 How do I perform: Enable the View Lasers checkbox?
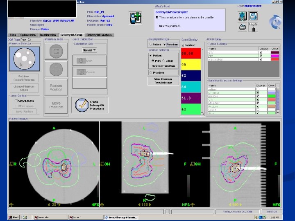[16, 101]
